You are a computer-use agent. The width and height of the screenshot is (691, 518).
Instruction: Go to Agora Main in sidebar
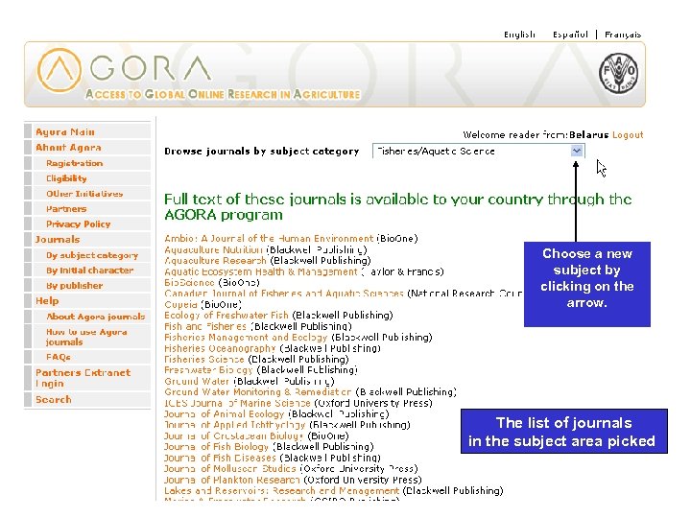(65, 131)
